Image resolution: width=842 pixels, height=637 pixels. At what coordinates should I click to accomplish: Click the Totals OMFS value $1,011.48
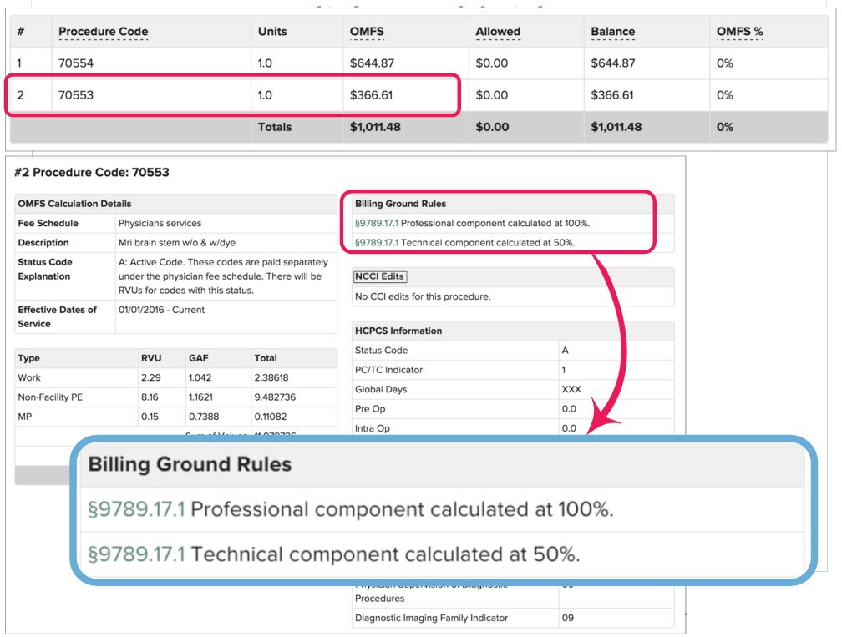375,127
